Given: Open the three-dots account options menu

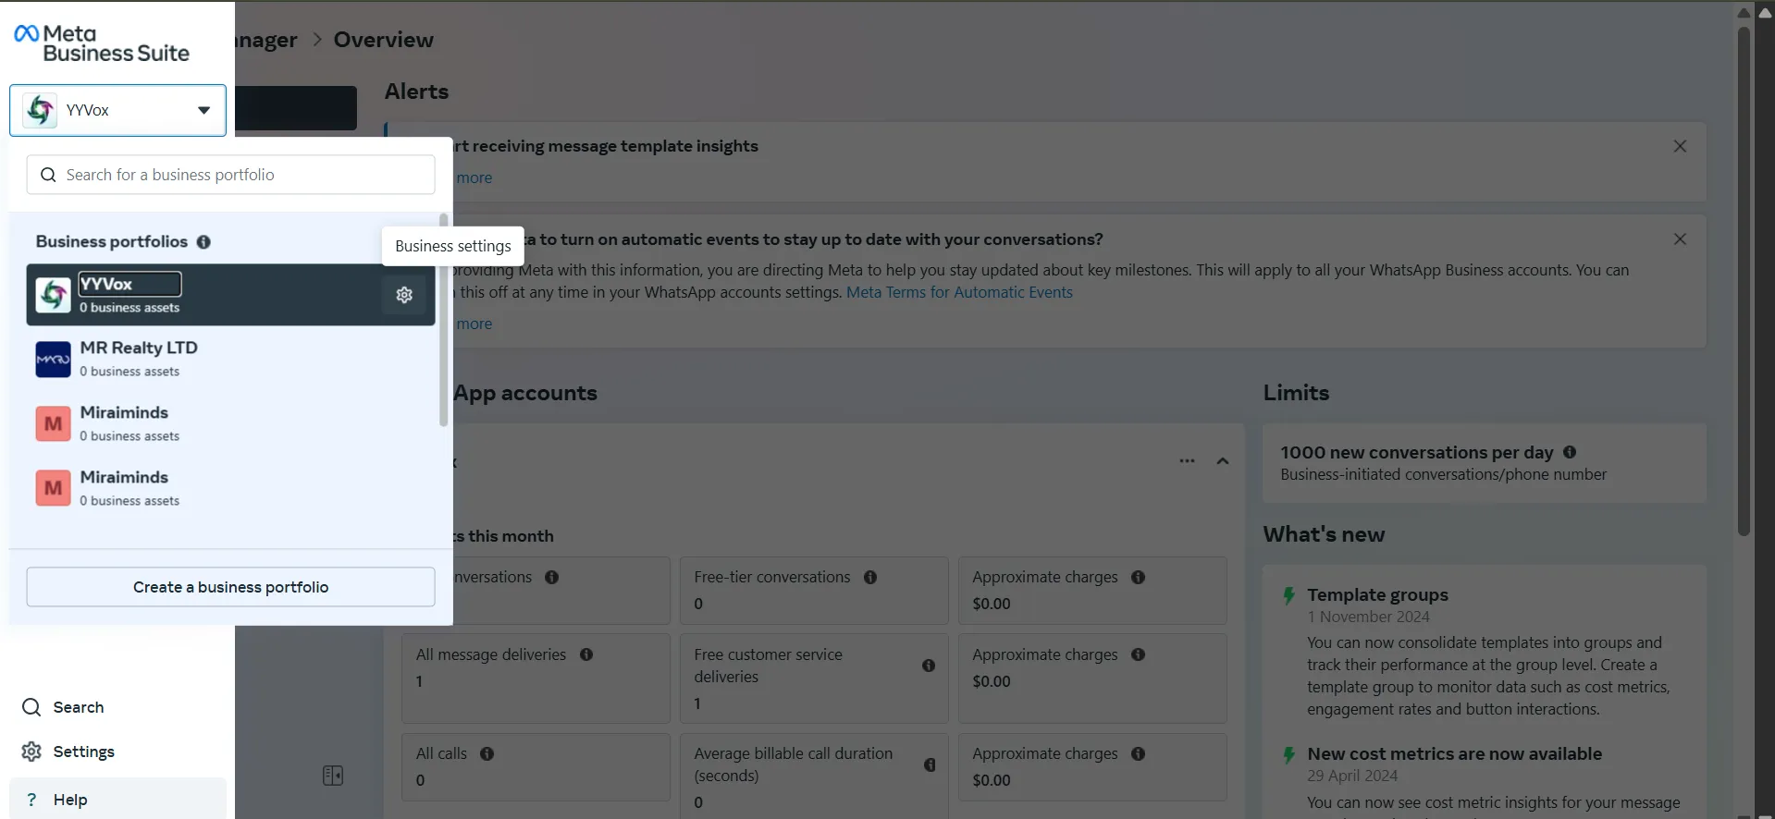Looking at the screenshot, I should click(x=1187, y=460).
